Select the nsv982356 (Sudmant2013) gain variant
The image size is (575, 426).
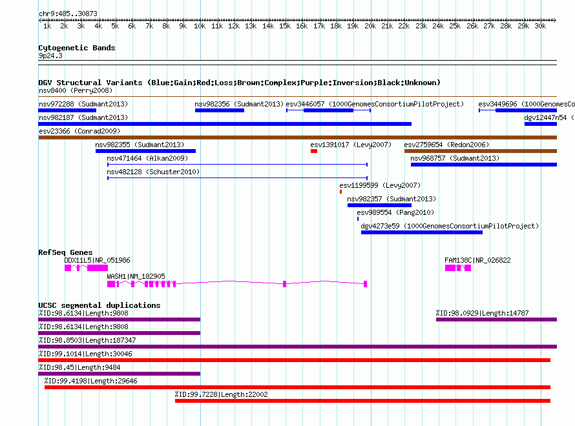click(x=219, y=110)
